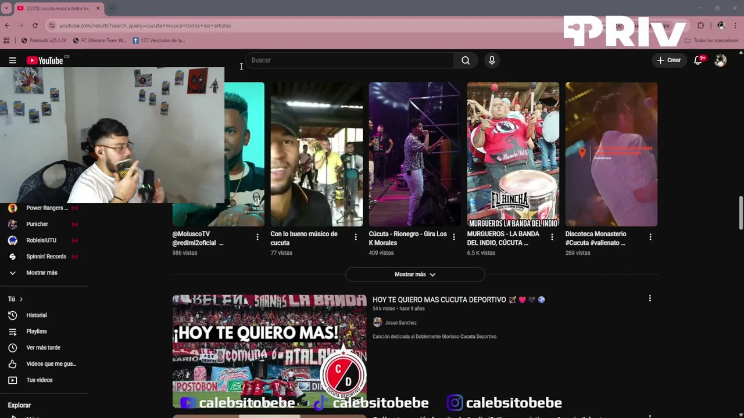Open the Cúcuta - Rionegro concert short thumbnail

point(415,154)
